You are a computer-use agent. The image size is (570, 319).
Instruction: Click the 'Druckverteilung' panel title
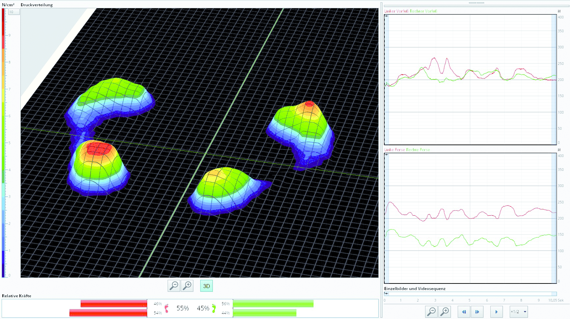click(x=37, y=5)
